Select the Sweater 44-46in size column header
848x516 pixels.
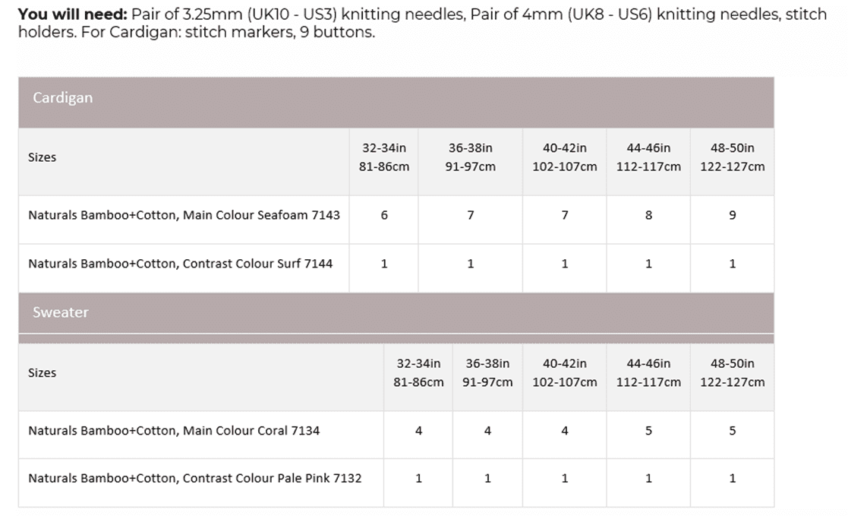point(648,372)
